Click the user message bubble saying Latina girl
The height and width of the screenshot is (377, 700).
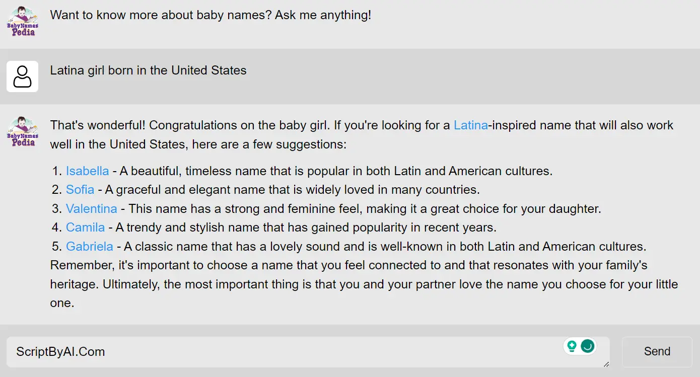click(x=148, y=70)
